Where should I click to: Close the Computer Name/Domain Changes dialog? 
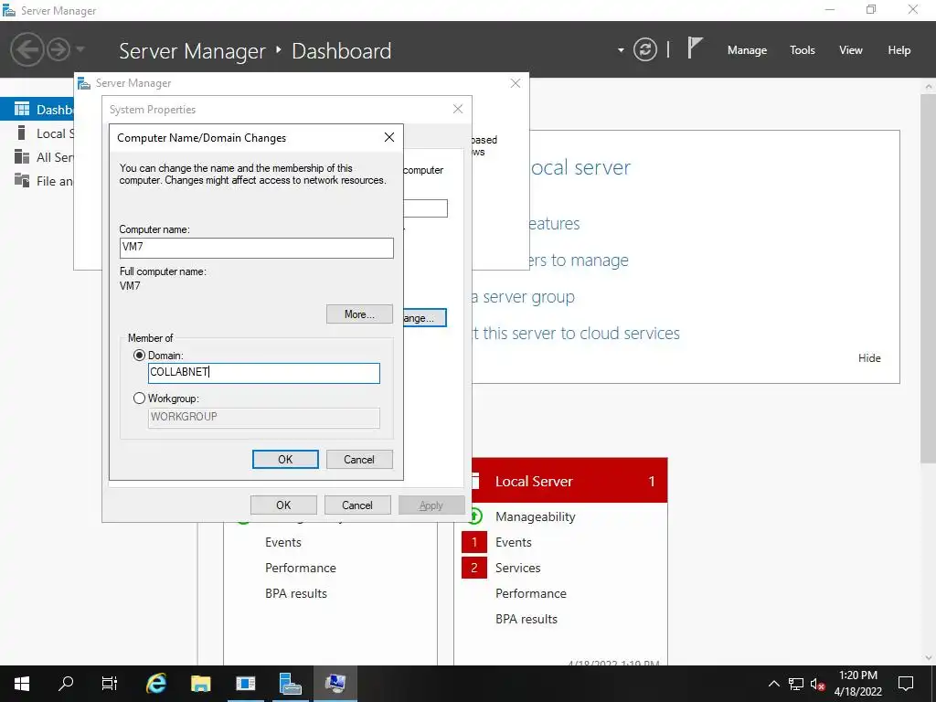coord(389,137)
